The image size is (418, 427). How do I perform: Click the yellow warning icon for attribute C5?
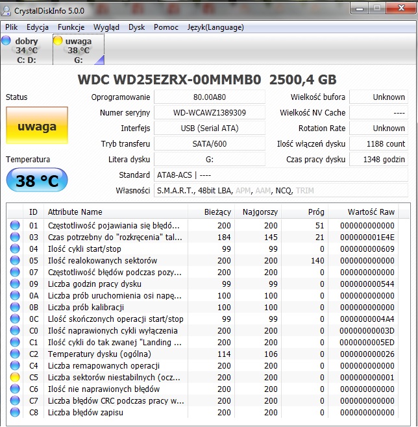(15, 378)
